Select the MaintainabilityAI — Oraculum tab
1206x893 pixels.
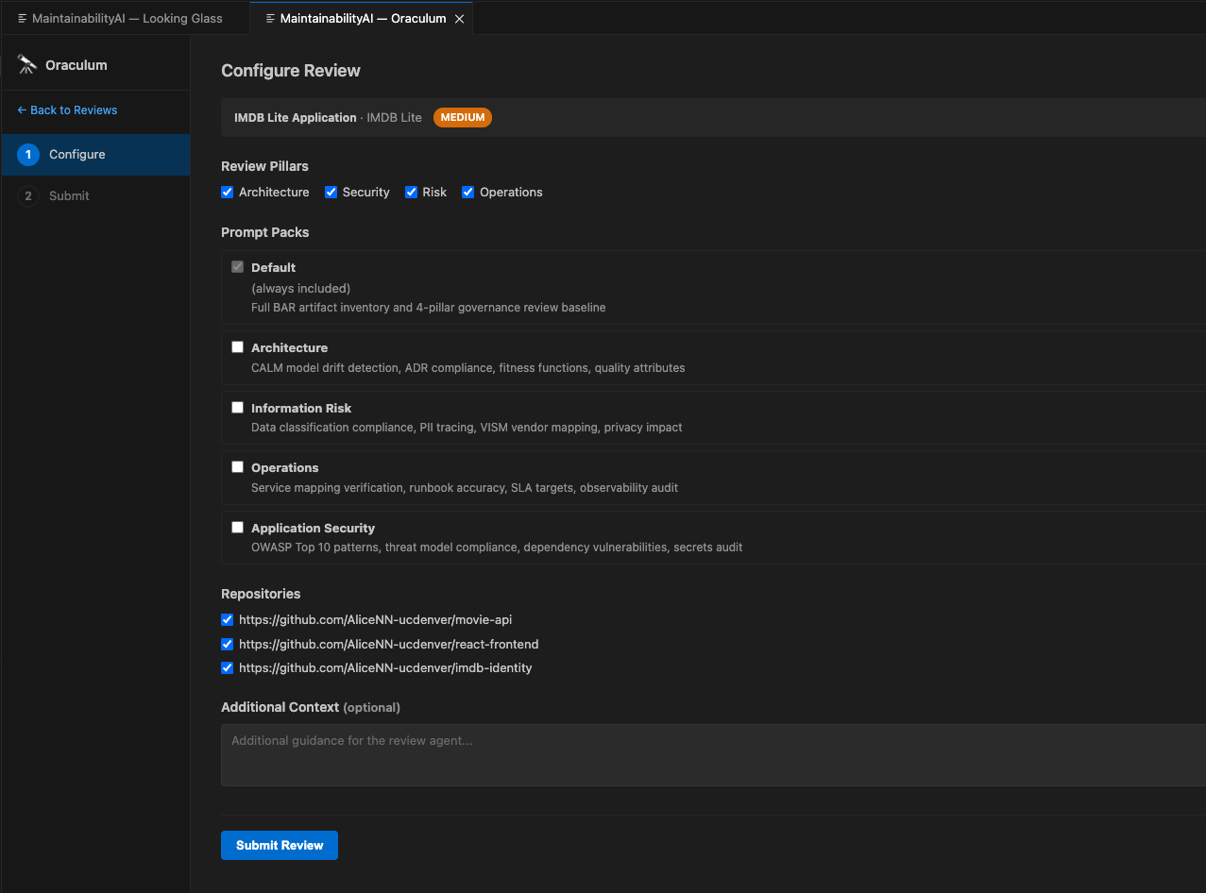pyautogui.click(x=359, y=17)
